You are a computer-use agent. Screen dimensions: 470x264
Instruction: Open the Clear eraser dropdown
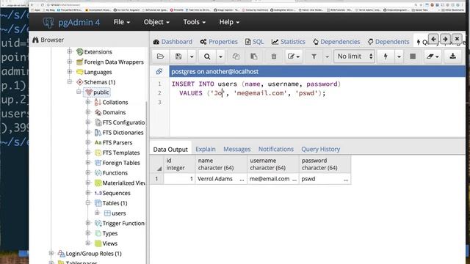(x=433, y=56)
